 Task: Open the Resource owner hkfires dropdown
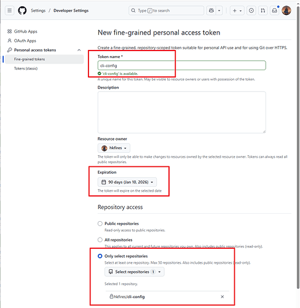pos(114,148)
